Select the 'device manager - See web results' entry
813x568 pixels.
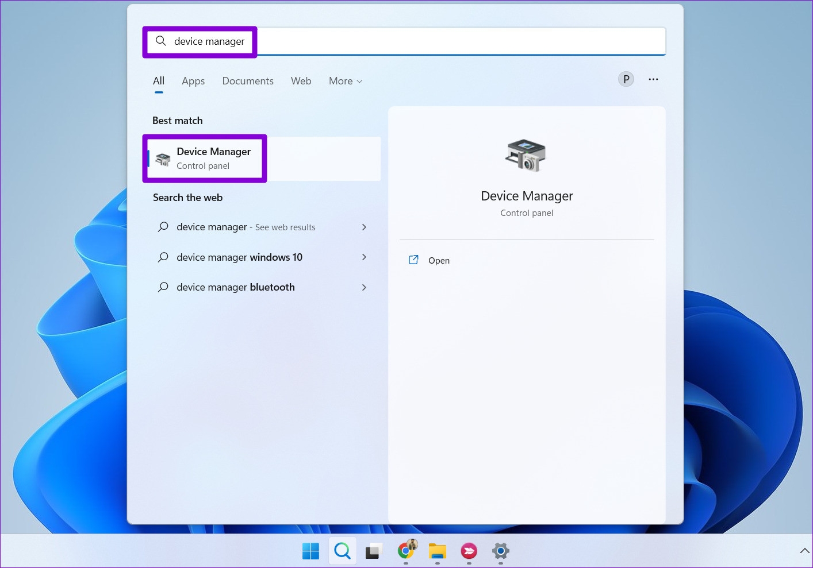(246, 227)
